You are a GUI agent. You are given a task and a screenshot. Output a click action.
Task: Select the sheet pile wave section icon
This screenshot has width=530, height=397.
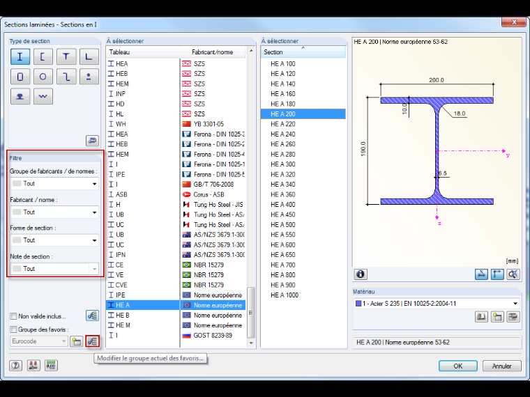43,97
